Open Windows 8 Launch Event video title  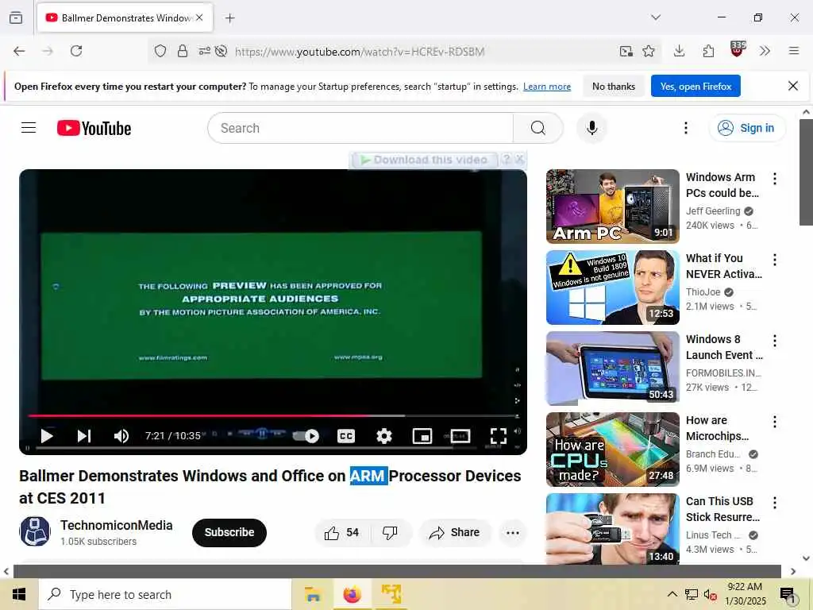[724, 347]
